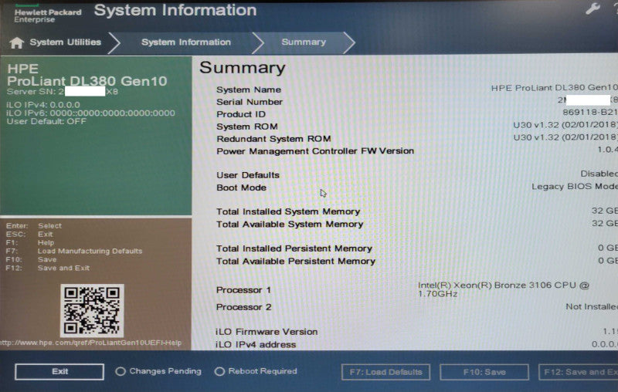Image resolution: width=618 pixels, height=392 pixels.
Task: Click the F1: Help key hint
Action: pyautogui.click(x=30, y=242)
